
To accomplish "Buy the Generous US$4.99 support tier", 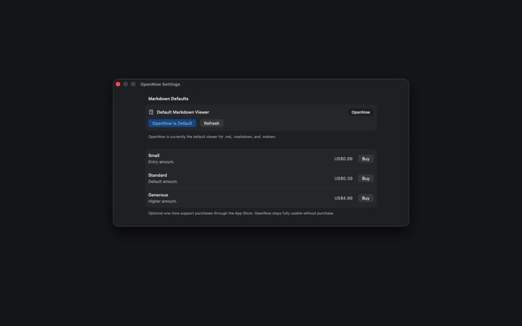I will pos(365,198).
